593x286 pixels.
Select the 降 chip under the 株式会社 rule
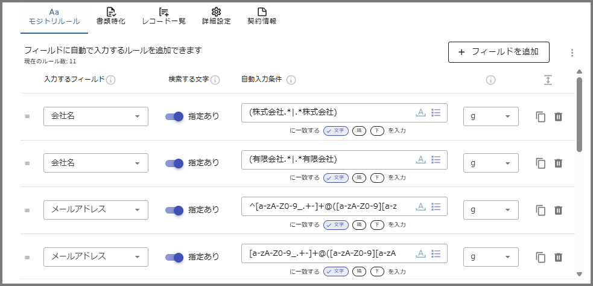click(358, 130)
